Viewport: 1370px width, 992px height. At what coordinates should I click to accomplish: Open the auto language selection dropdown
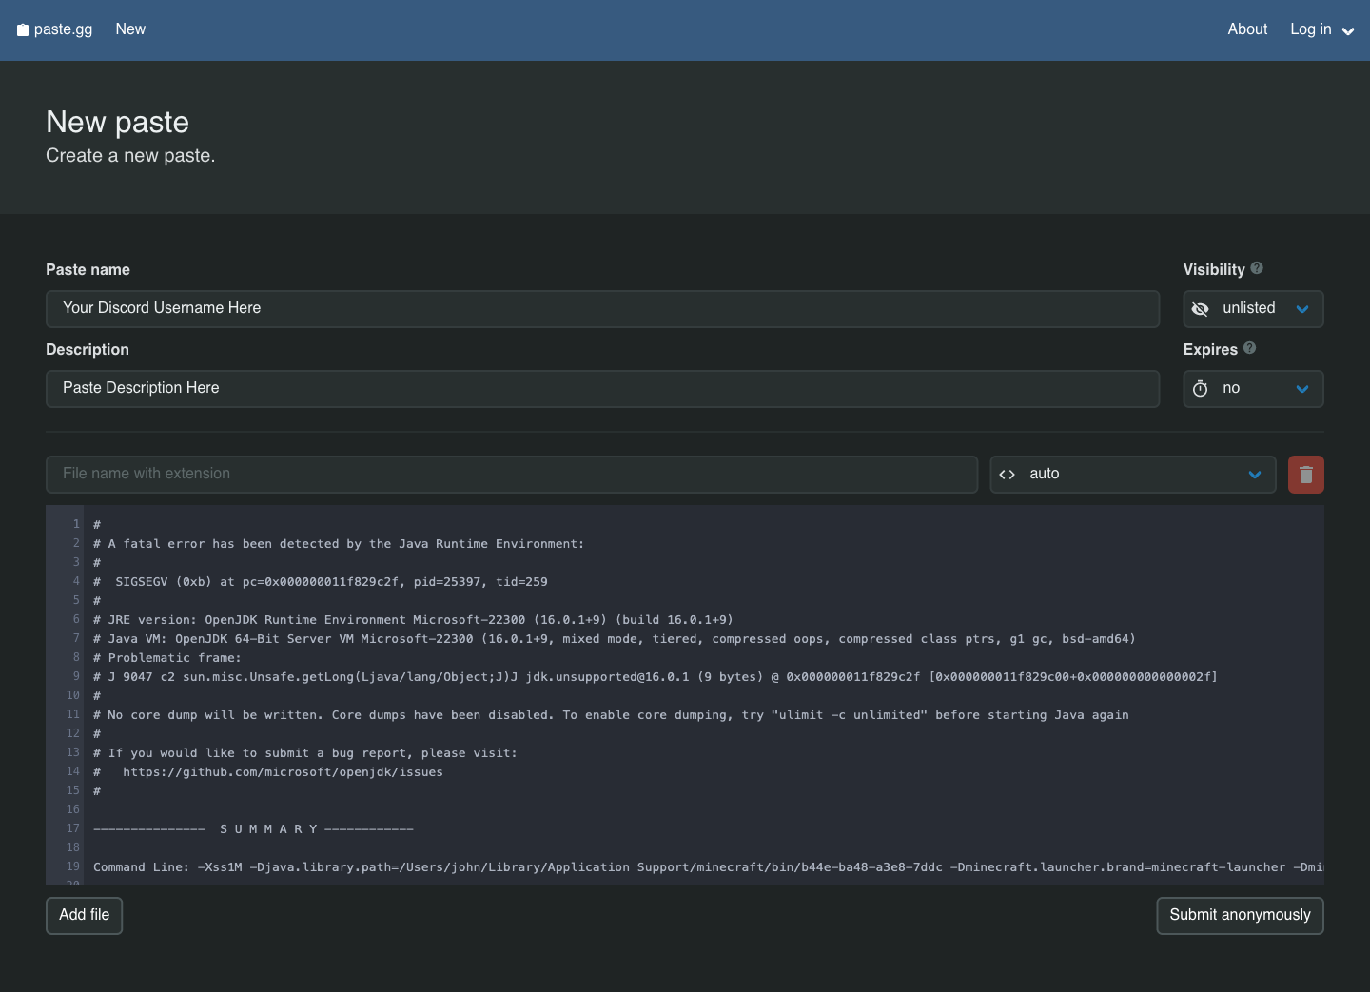pyautogui.click(x=1132, y=474)
